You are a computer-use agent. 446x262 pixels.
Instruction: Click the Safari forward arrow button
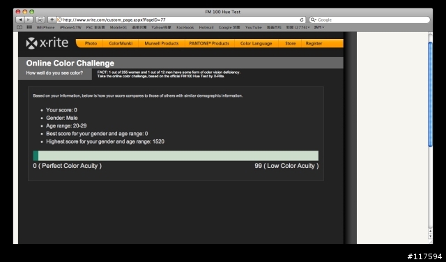tap(29, 20)
